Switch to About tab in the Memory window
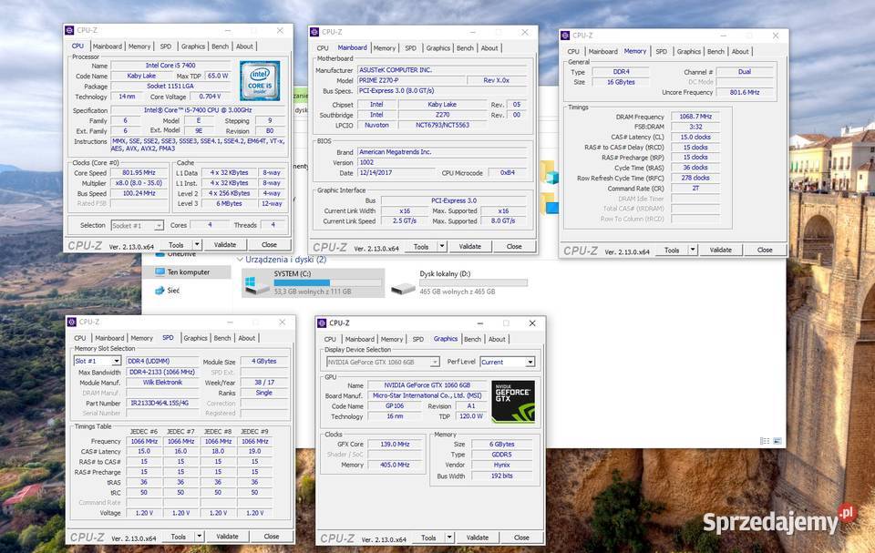Screen dimensions: 875x553 (x=739, y=51)
